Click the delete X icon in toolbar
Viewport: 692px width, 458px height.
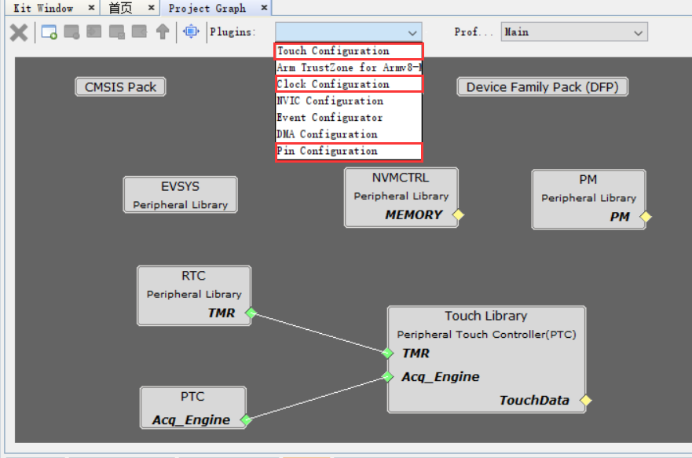(19, 33)
